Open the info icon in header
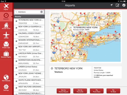 (124, 5)
